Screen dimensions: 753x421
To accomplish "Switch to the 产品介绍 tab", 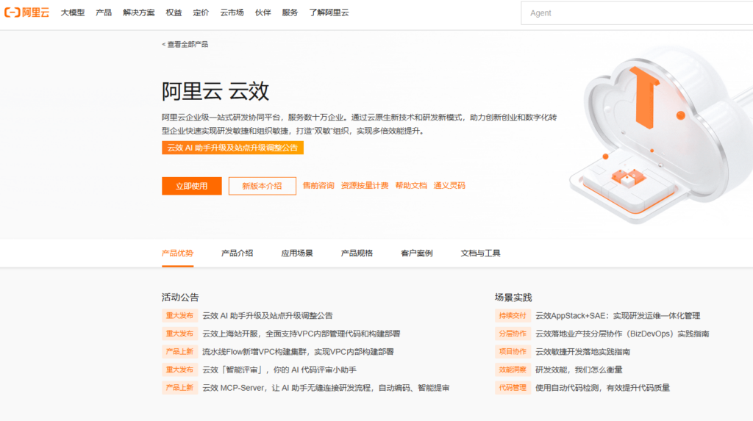I will [x=238, y=253].
